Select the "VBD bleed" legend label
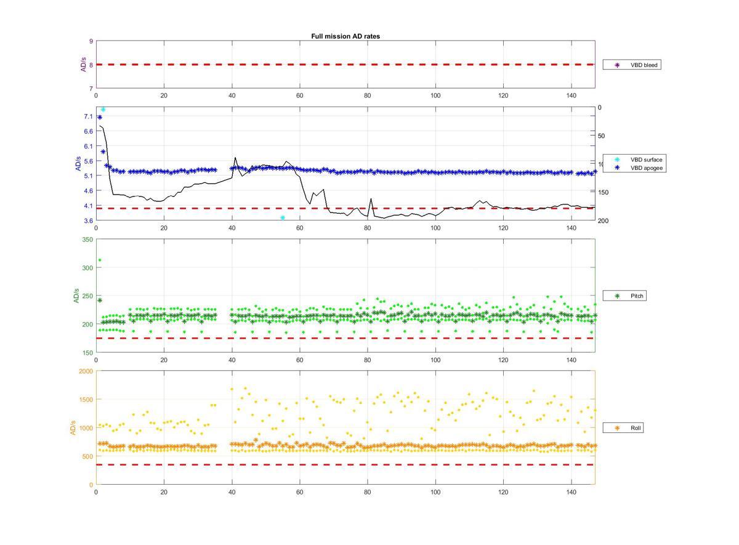Viewport: 739px width, 545px height. tap(644, 65)
